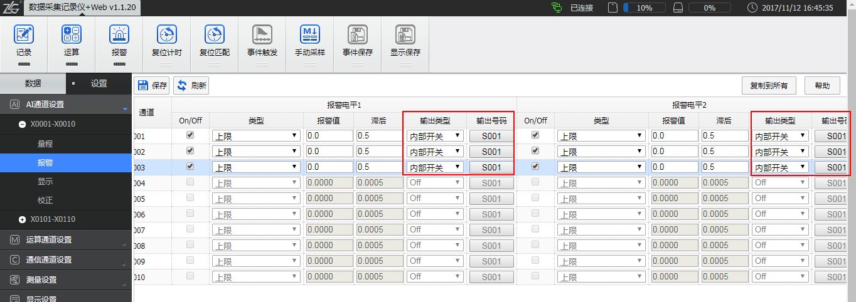Click the 事件保存 event save icon

tap(358, 35)
